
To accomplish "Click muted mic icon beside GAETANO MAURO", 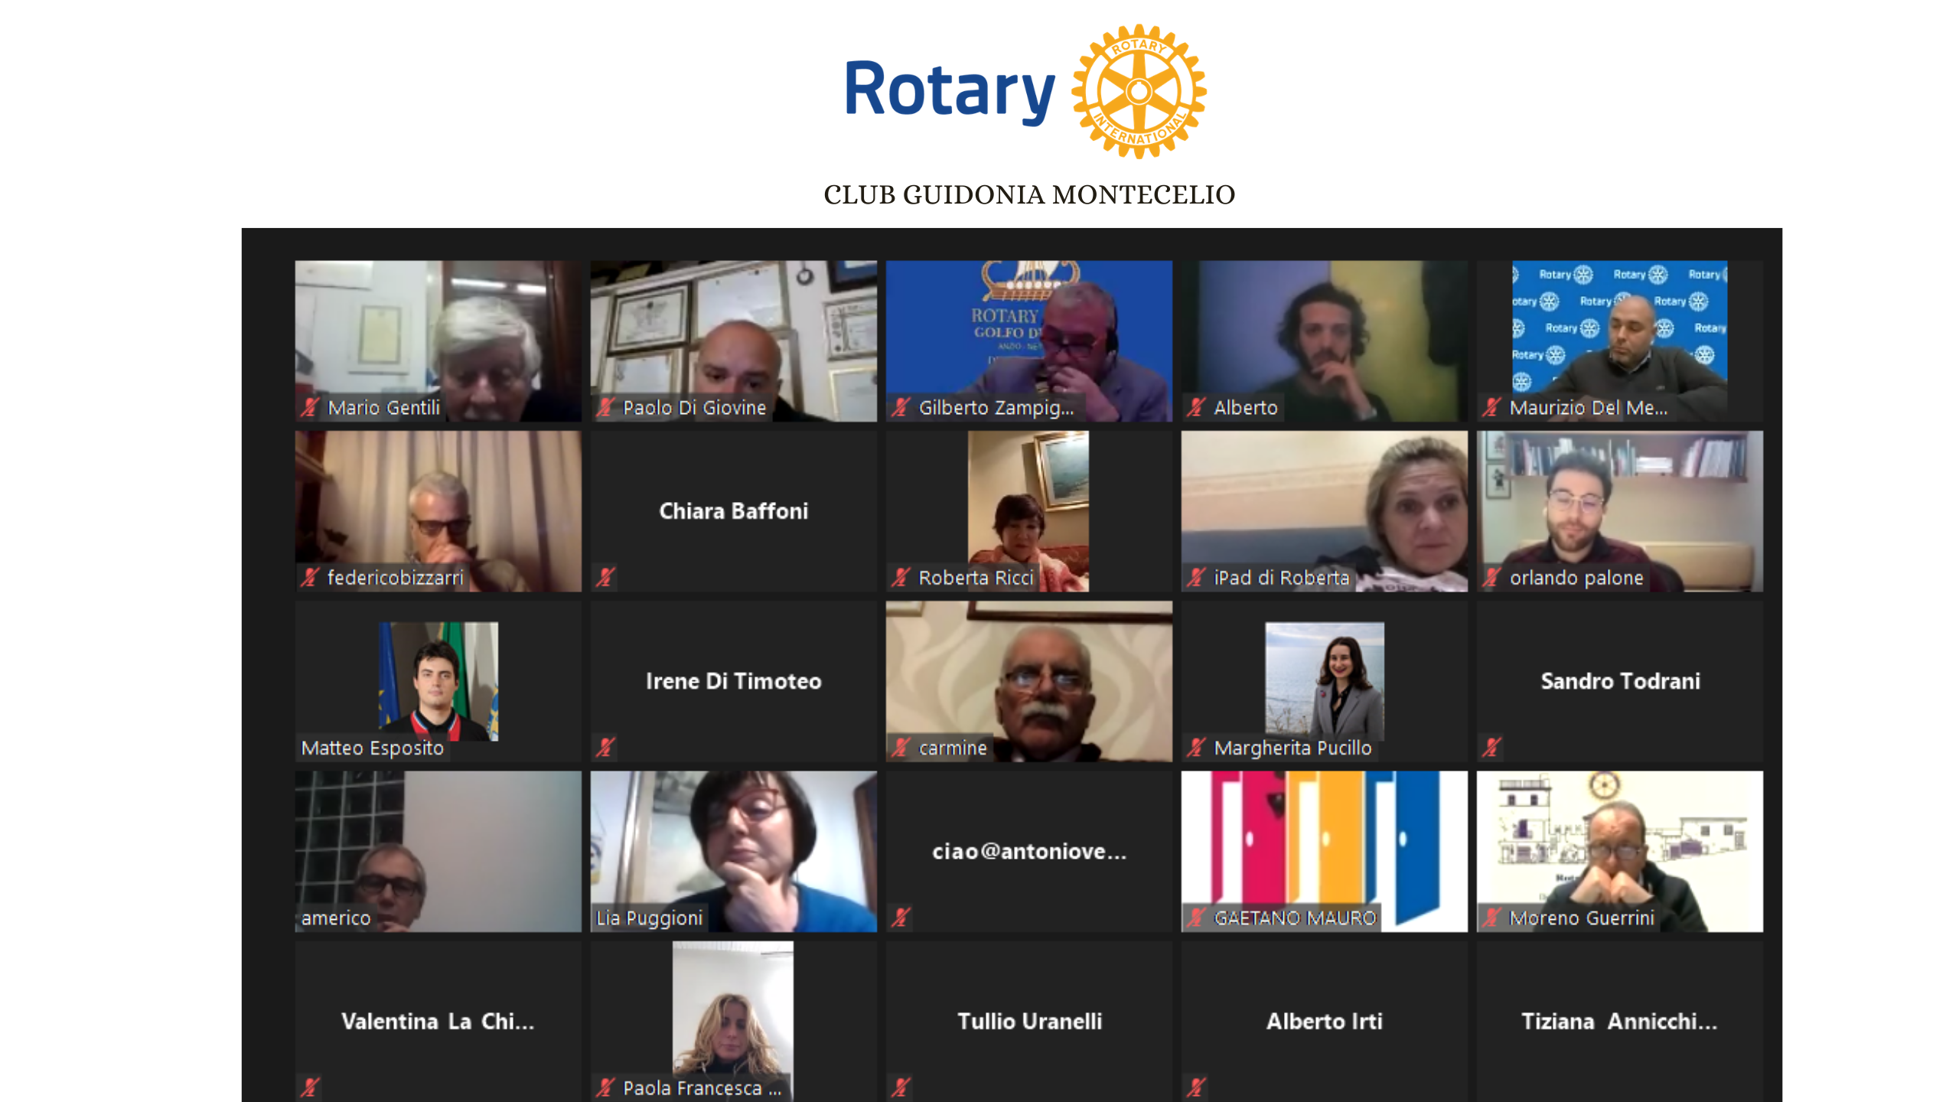I will (1195, 917).
